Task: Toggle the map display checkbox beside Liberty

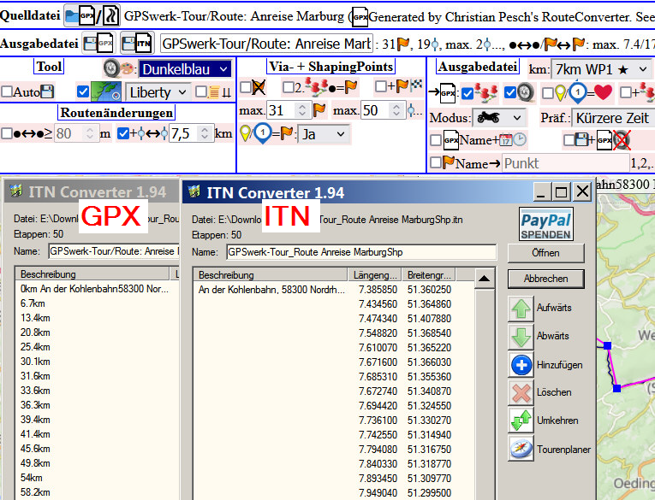Action: [83, 91]
